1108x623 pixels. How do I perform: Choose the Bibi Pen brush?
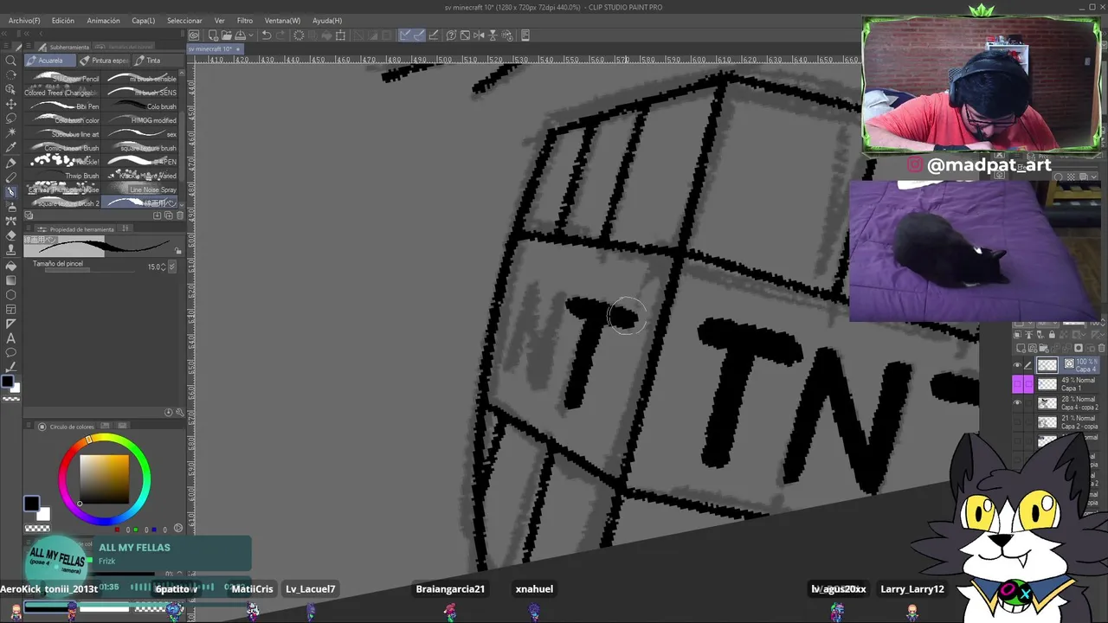[64, 106]
